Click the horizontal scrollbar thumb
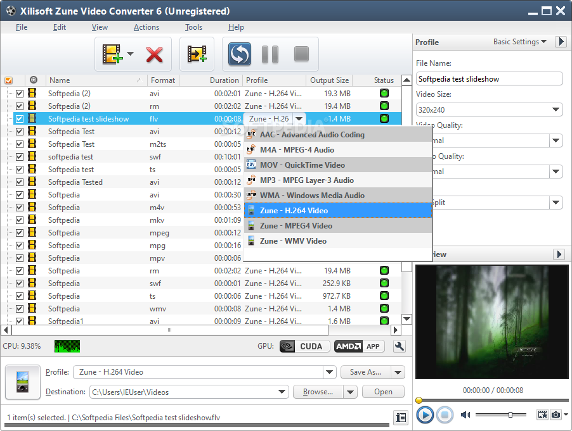572x431 pixels. [x=170, y=330]
